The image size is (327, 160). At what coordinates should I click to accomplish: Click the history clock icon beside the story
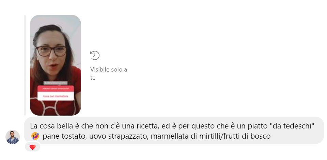(95, 55)
